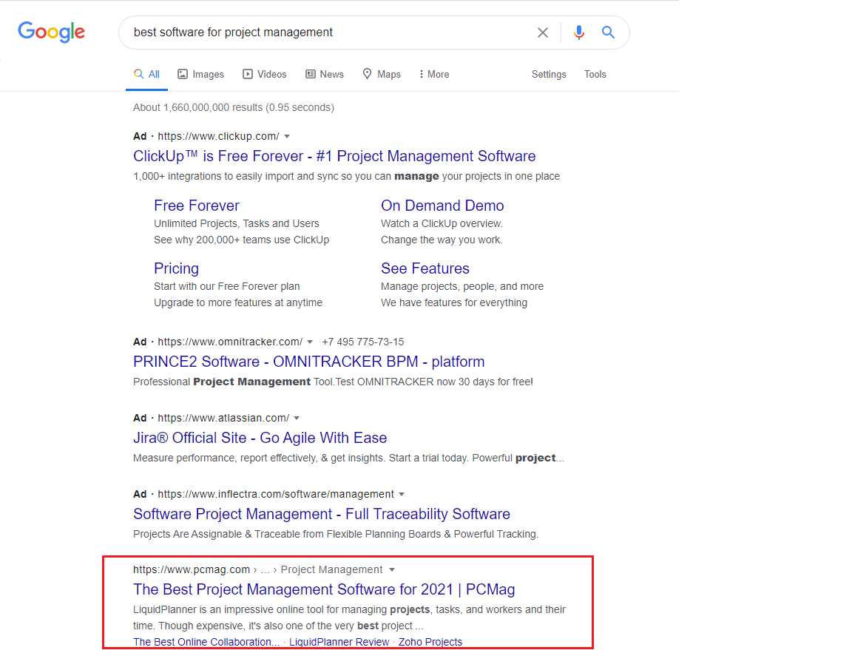Expand clickup.com ad dropdown arrow
Image resolution: width=852 pixels, height=650 pixels.
coord(287,136)
